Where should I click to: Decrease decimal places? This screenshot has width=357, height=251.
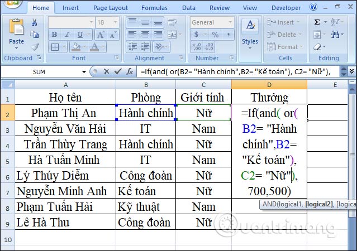point(209,47)
